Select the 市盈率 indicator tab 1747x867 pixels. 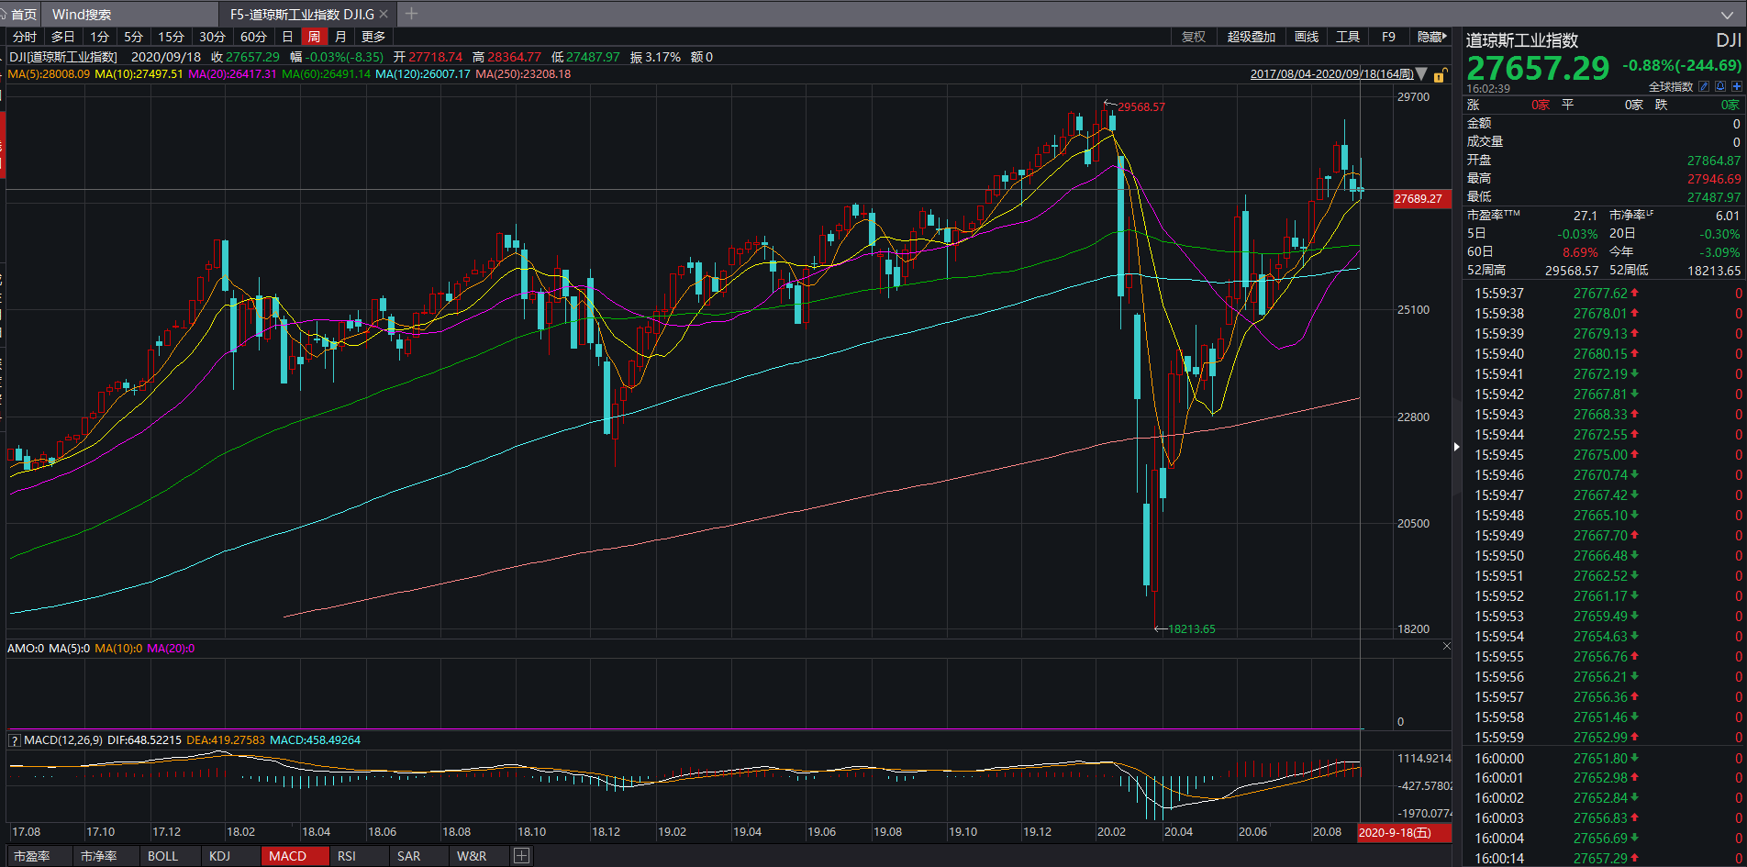(x=32, y=856)
